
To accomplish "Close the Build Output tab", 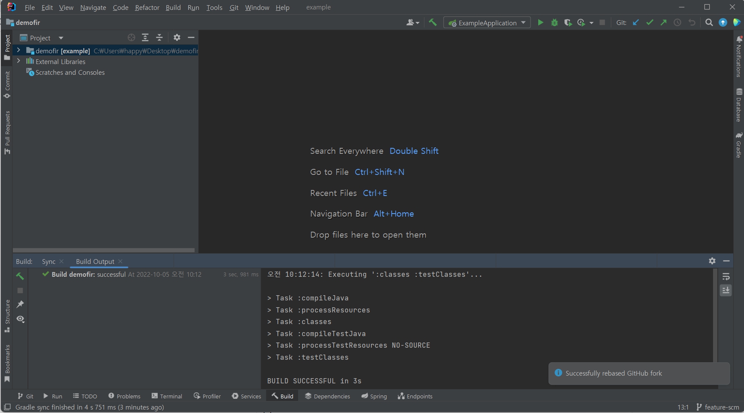I will (x=120, y=261).
